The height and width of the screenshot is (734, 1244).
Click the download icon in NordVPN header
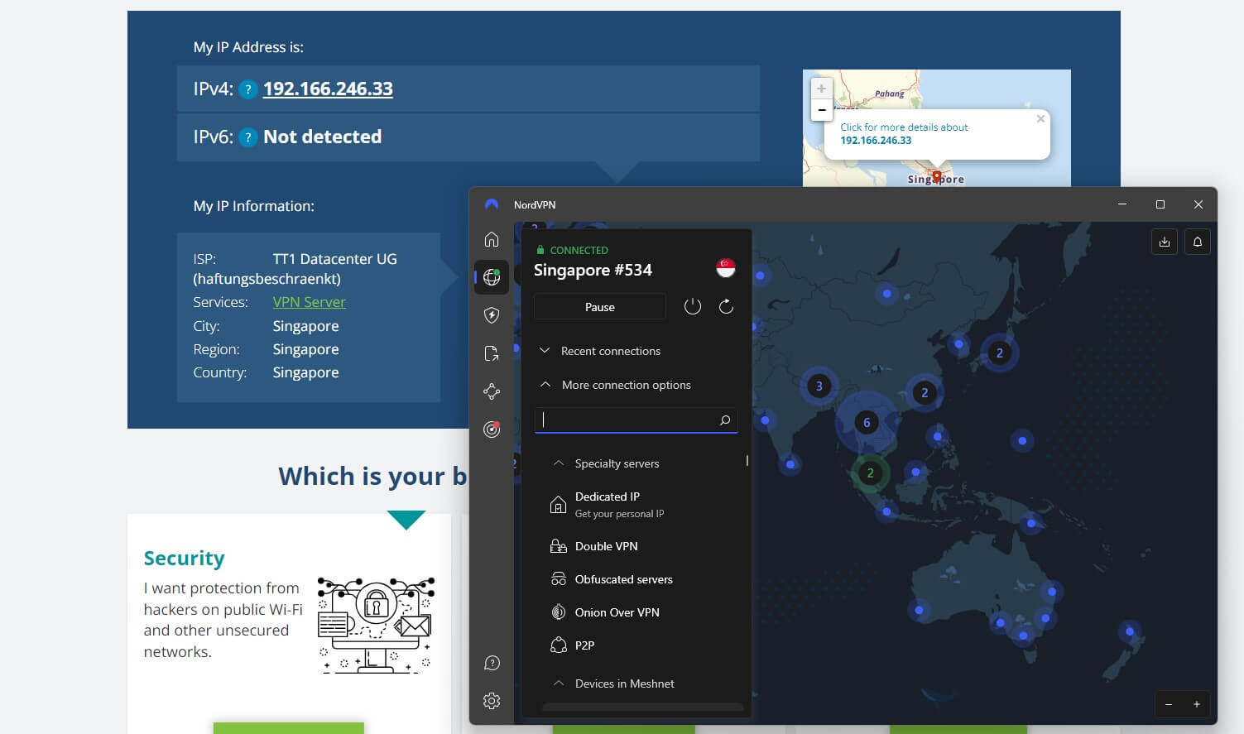click(x=1165, y=242)
